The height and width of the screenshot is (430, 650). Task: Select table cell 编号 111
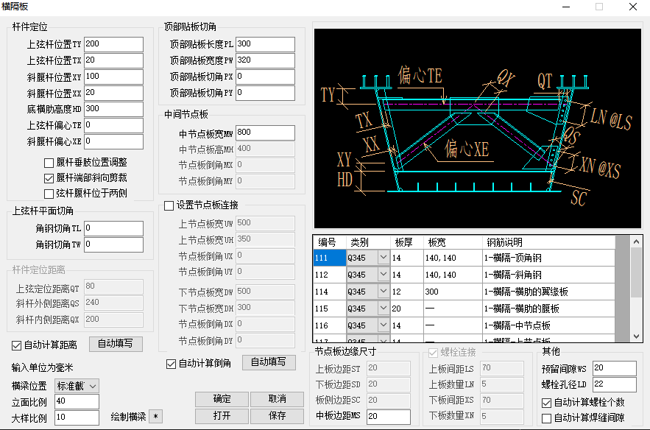(330, 258)
